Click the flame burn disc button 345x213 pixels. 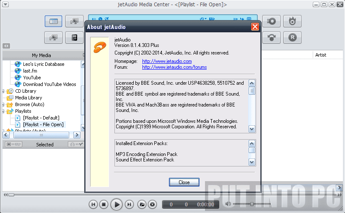(x=292, y=21)
